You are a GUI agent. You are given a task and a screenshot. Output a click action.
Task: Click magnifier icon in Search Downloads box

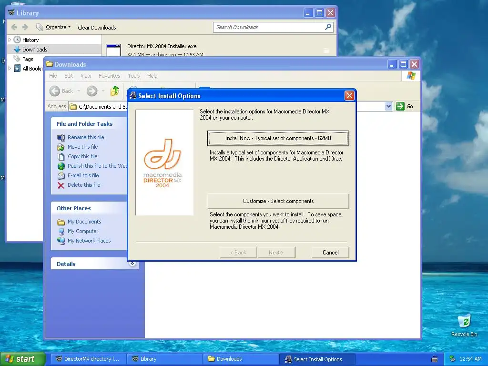(x=328, y=27)
